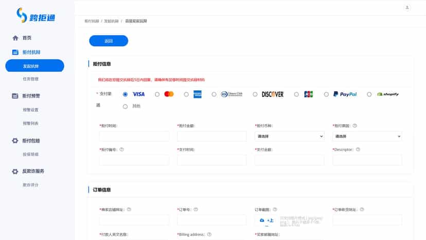
Task: Click the VISA logo
Action: pos(138,94)
